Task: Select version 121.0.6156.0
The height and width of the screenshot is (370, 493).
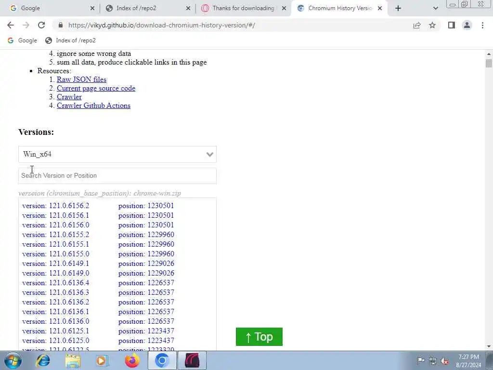Action: click(x=56, y=225)
